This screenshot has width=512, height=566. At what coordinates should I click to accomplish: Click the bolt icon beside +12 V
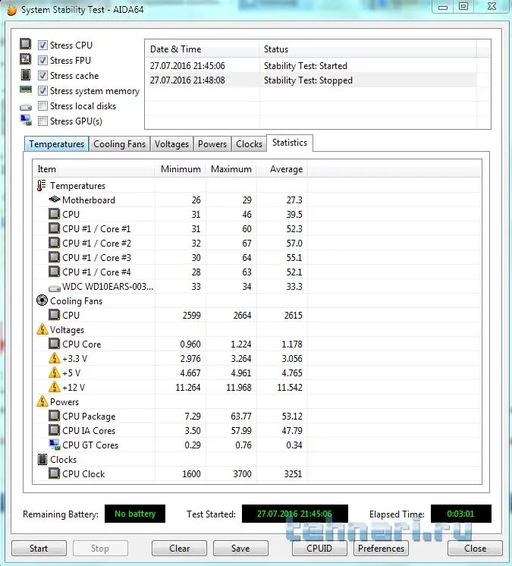55,387
